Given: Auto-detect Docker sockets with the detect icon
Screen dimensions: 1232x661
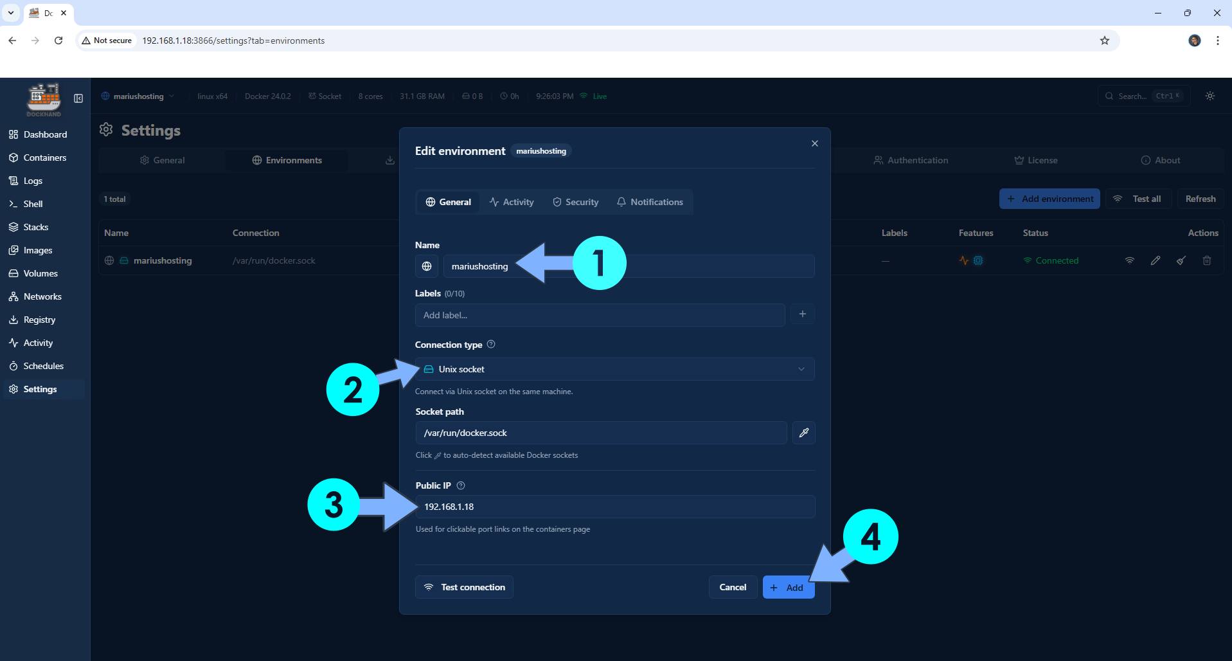Looking at the screenshot, I should pyautogui.click(x=803, y=433).
